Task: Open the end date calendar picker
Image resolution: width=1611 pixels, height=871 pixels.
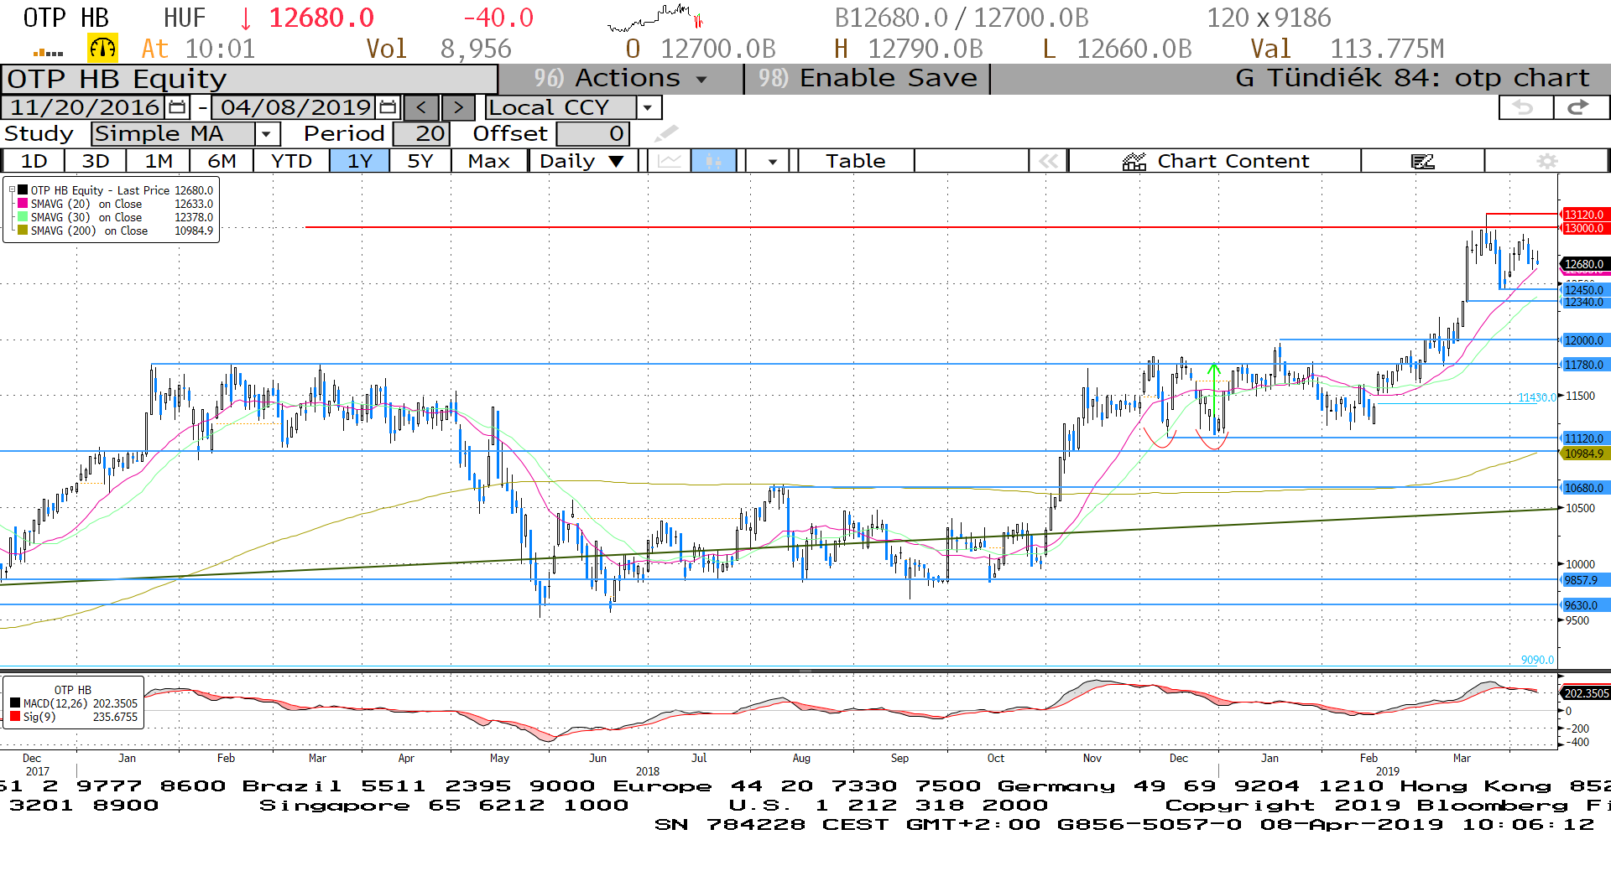Action: tap(388, 107)
